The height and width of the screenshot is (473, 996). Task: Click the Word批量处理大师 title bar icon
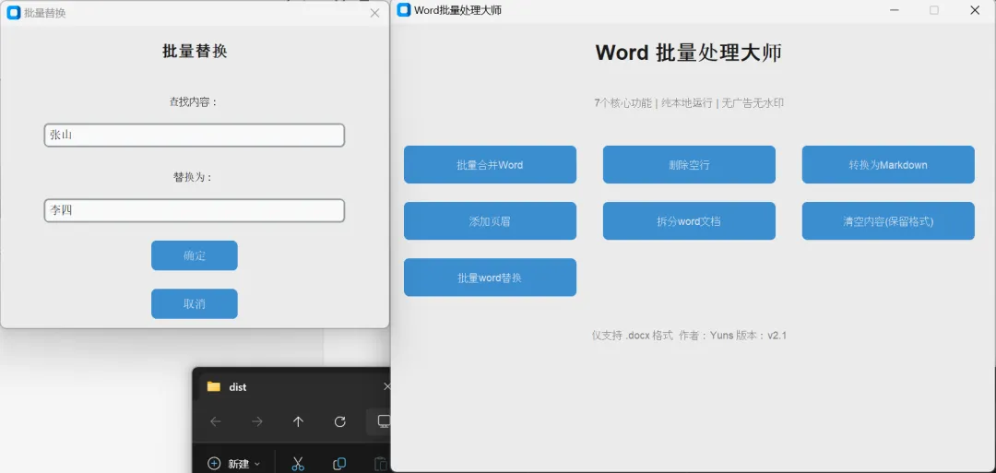click(404, 9)
